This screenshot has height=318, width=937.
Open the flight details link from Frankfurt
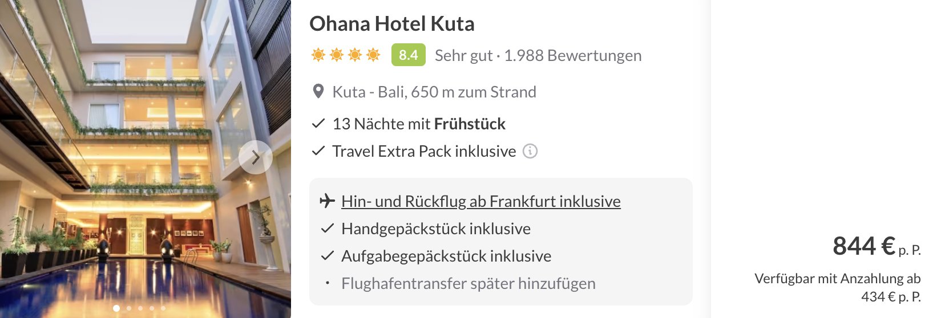pyautogui.click(x=480, y=201)
